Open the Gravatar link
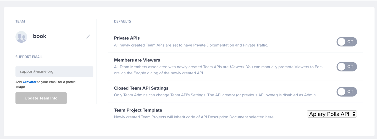Viewport: 377px width, 139px height. [x=30, y=82]
